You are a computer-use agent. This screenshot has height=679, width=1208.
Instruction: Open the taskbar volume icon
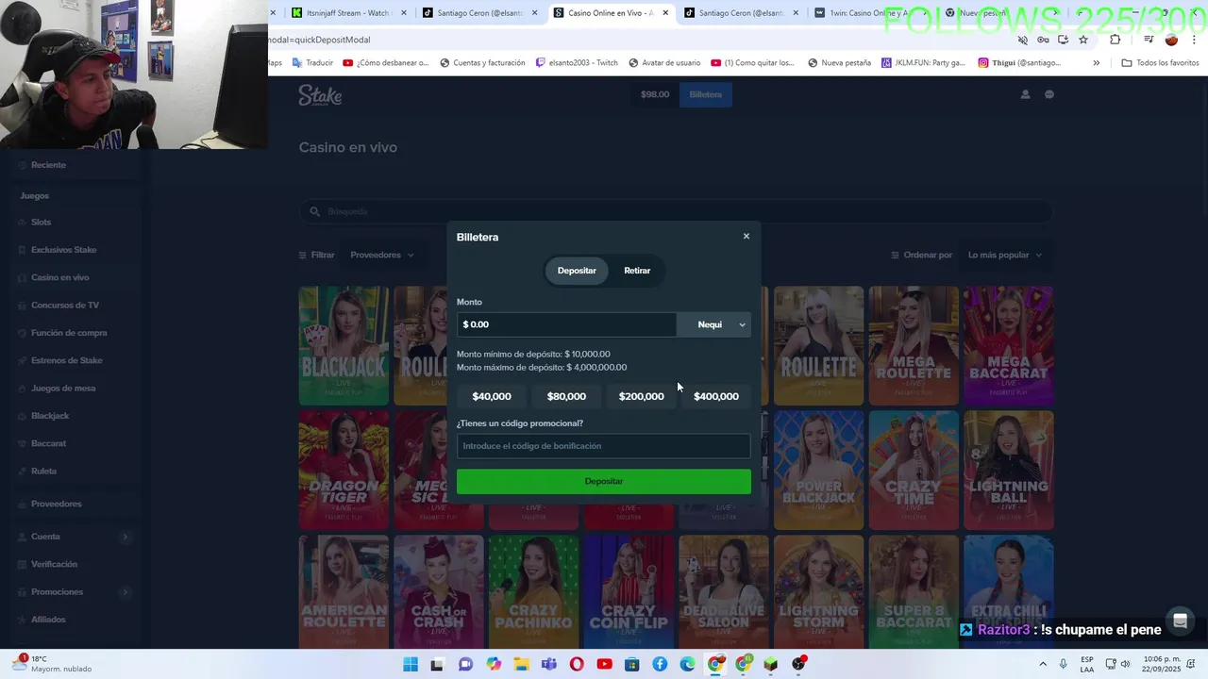1125,664
